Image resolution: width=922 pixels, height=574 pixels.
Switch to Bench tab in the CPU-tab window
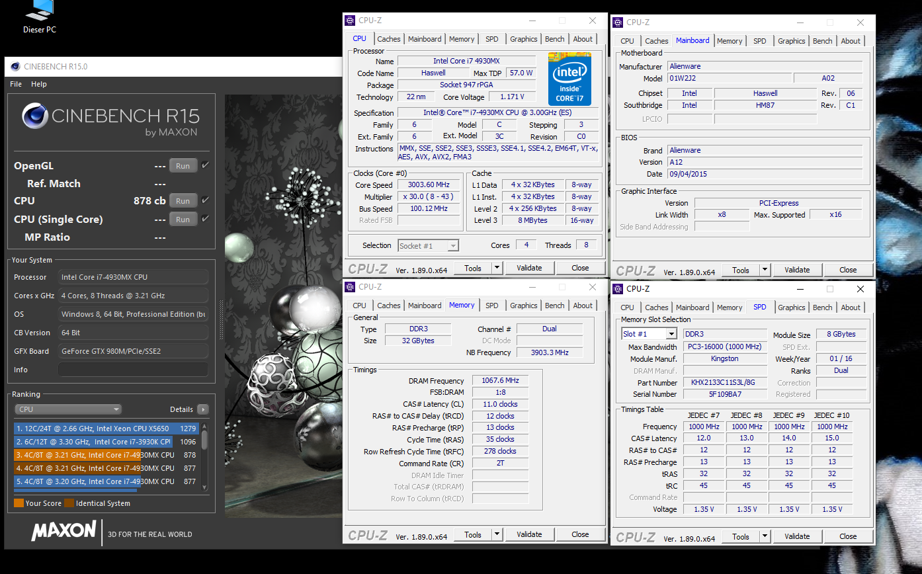[555, 39]
